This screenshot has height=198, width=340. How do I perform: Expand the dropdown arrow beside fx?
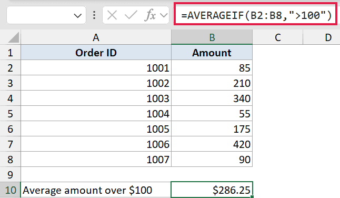click(164, 15)
